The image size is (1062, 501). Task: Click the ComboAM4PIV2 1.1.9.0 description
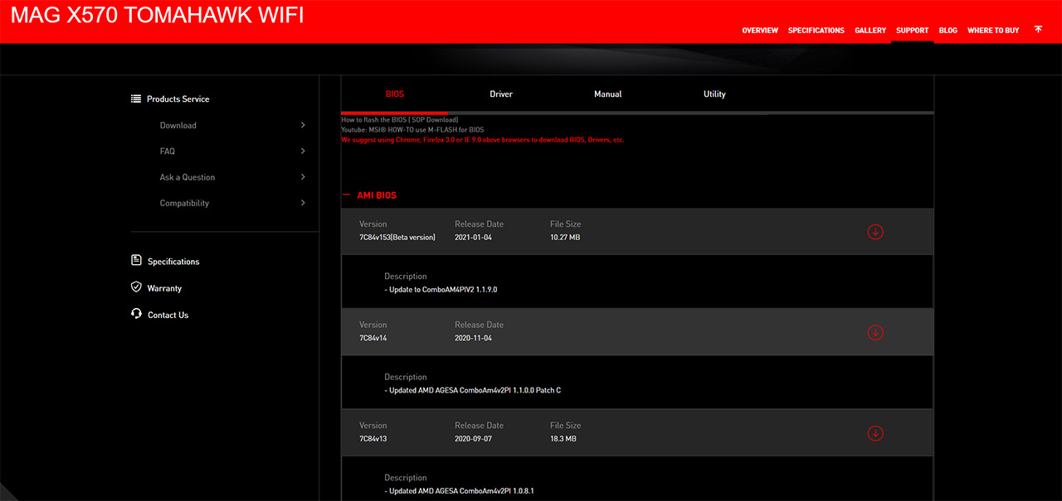tap(441, 290)
